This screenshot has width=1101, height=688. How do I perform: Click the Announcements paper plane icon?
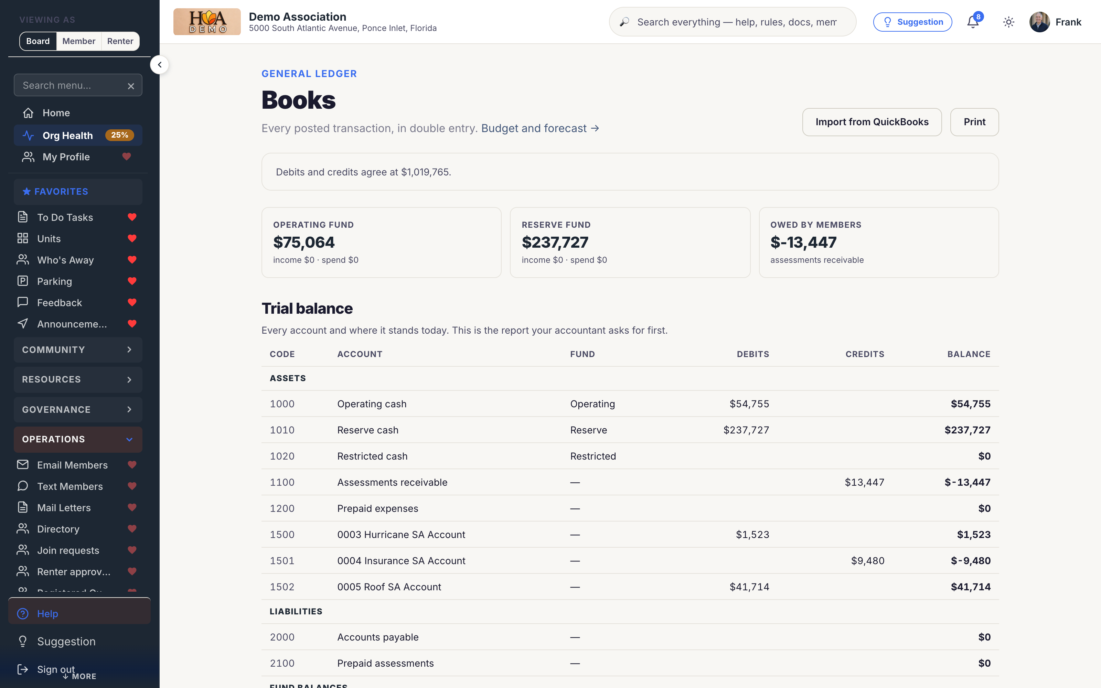(23, 324)
